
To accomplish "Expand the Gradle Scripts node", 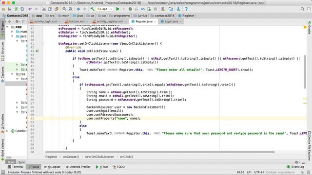I will click(x=7, y=131).
